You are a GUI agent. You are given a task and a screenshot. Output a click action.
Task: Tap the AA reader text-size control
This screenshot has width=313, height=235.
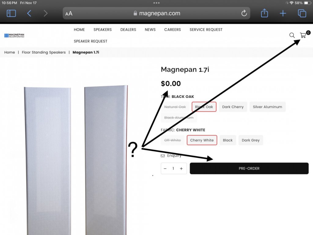(69, 13)
